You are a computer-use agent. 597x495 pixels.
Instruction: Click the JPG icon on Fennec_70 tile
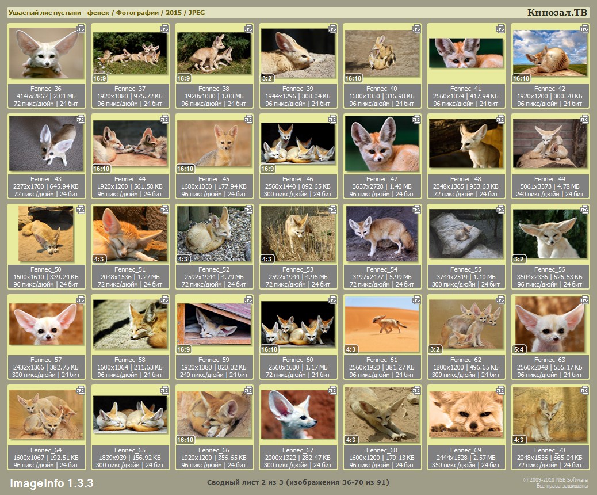click(x=584, y=390)
